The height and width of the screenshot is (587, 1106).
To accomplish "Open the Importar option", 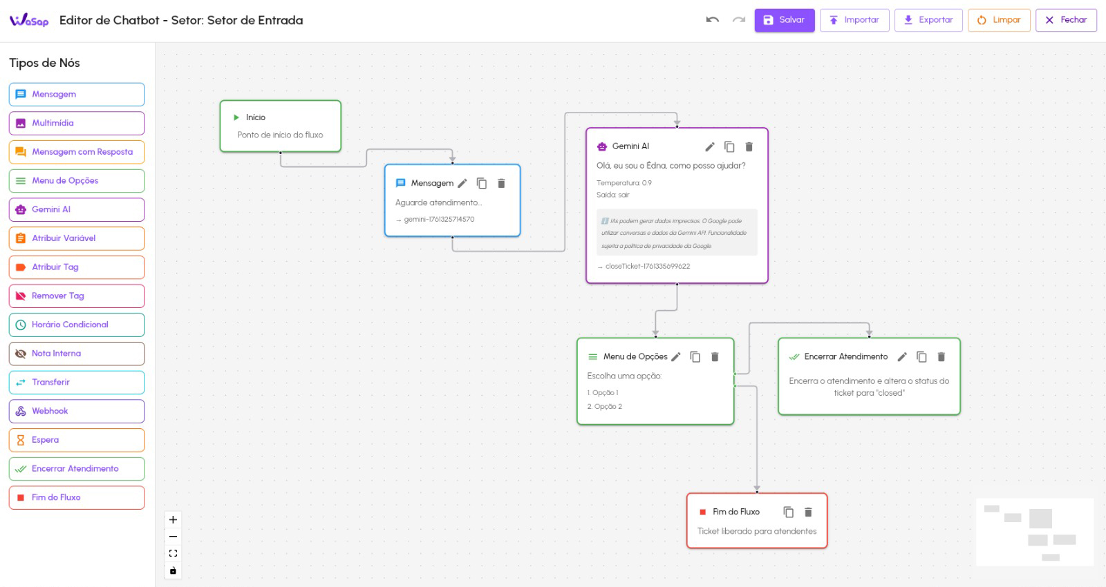I will click(x=854, y=20).
